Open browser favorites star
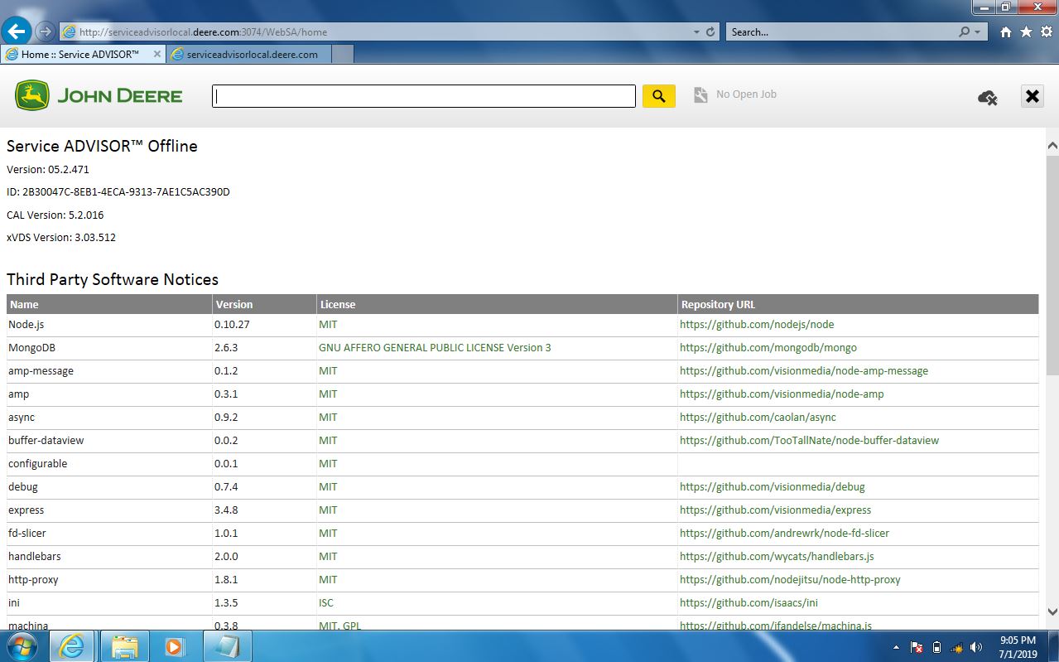This screenshot has width=1059, height=662. pos(1026,32)
